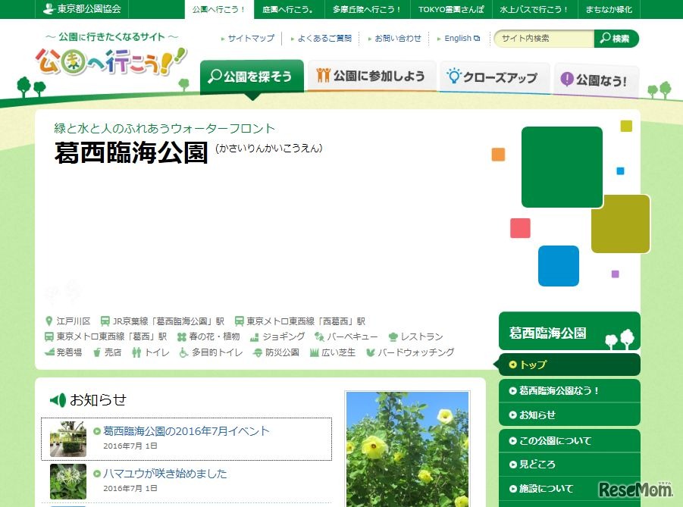Open the 売店 tag
Viewport: 683px width, 507px height.
coord(113,352)
